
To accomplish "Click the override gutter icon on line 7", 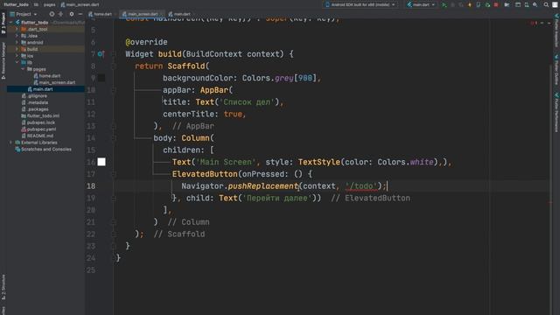I will point(101,54).
